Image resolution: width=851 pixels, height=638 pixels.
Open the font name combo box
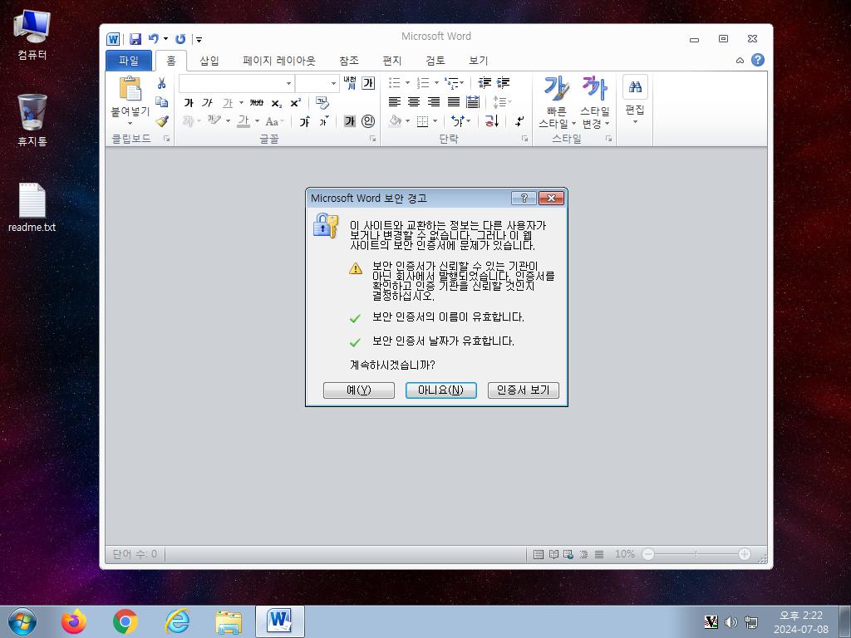(x=237, y=84)
